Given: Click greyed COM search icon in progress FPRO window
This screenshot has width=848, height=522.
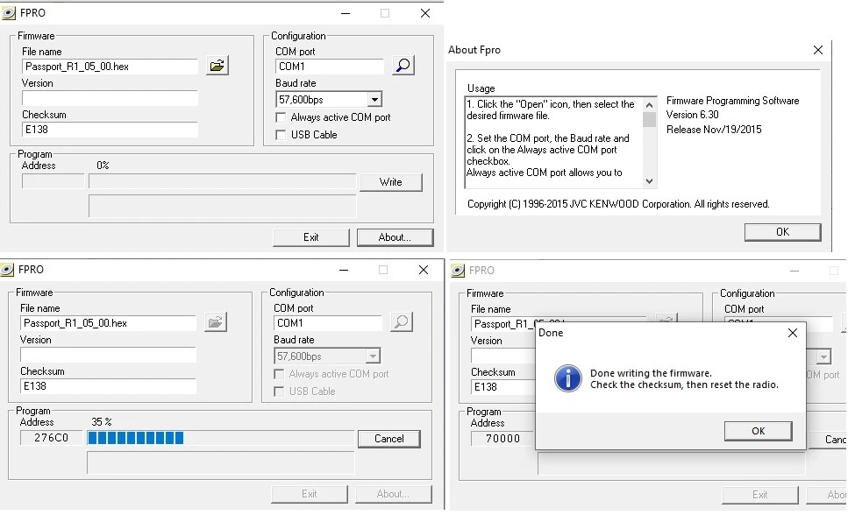Looking at the screenshot, I should (402, 322).
